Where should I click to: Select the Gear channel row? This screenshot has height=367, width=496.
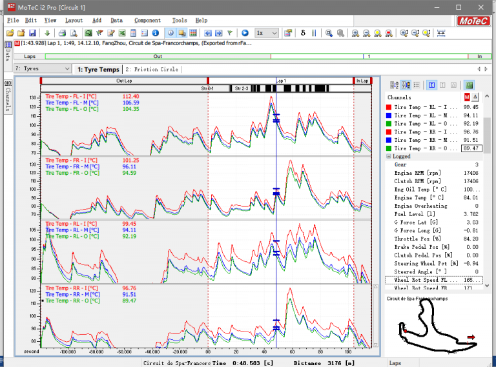434,164
